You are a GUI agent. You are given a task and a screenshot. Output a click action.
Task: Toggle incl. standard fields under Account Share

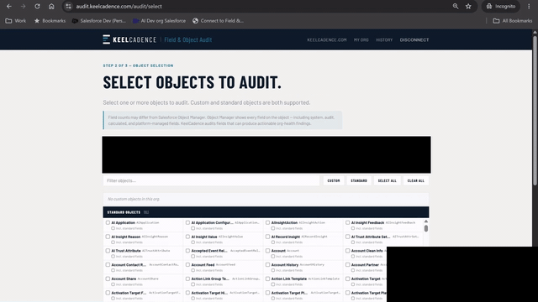point(113,284)
